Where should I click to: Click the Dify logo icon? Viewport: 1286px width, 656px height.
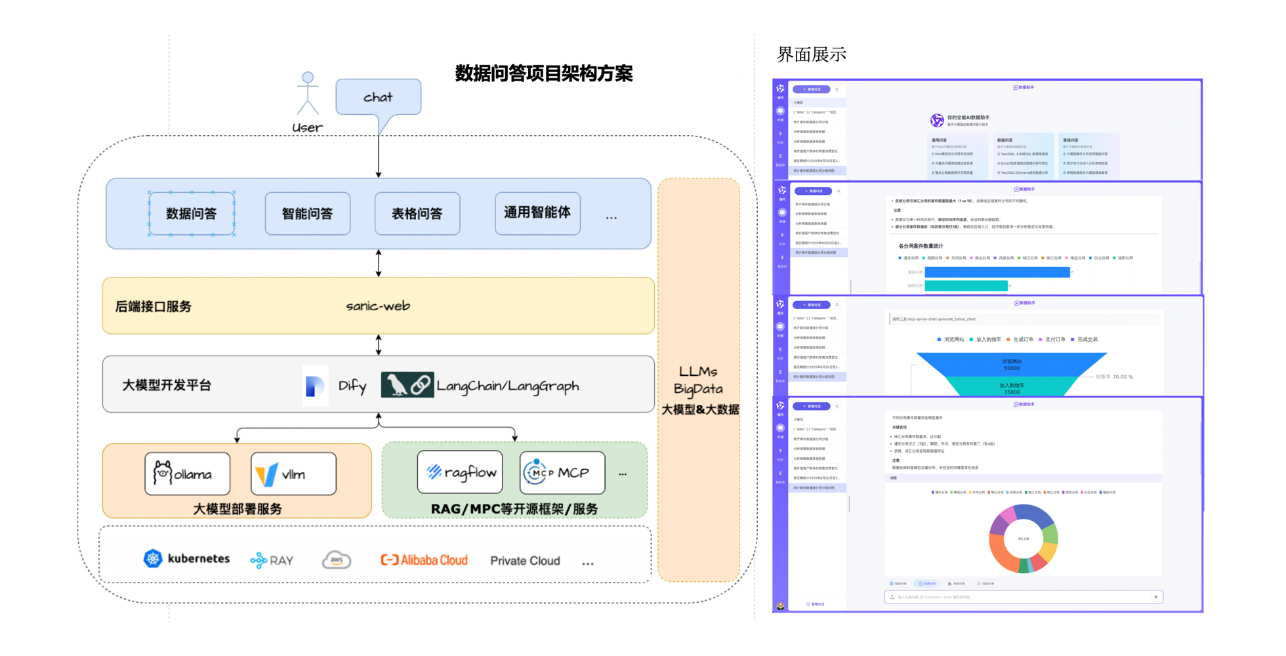[315, 386]
